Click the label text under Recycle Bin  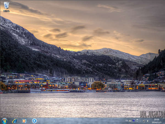6,11
